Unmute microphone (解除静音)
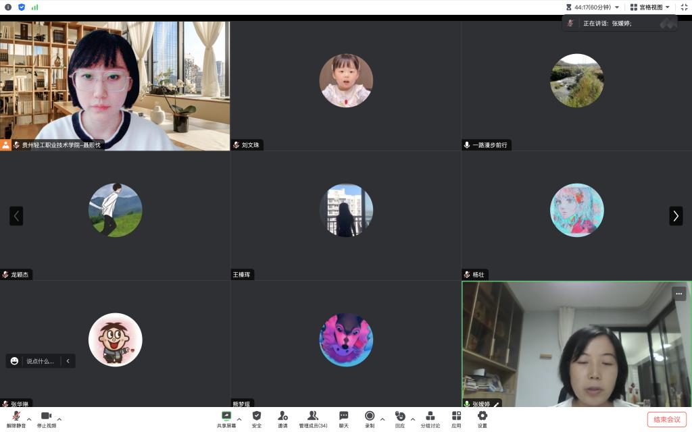Viewport: 692px width, 432px height. (x=16, y=416)
